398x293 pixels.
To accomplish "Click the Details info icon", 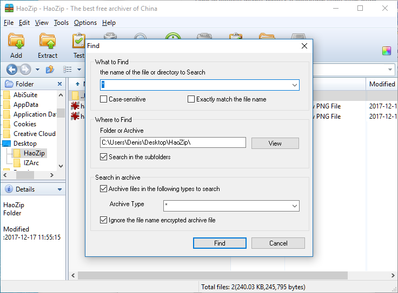I will click(9, 189).
